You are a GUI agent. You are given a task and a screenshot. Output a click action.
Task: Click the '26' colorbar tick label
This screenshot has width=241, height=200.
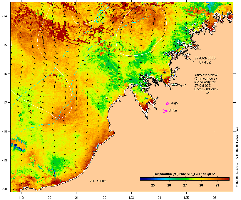click(x=169, y=185)
